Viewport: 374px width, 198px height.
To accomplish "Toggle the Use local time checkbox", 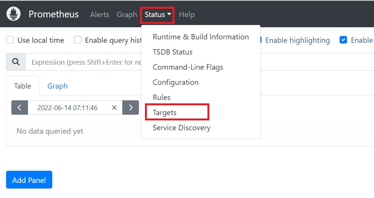I will pyautogui.click(x=10, y=40).
